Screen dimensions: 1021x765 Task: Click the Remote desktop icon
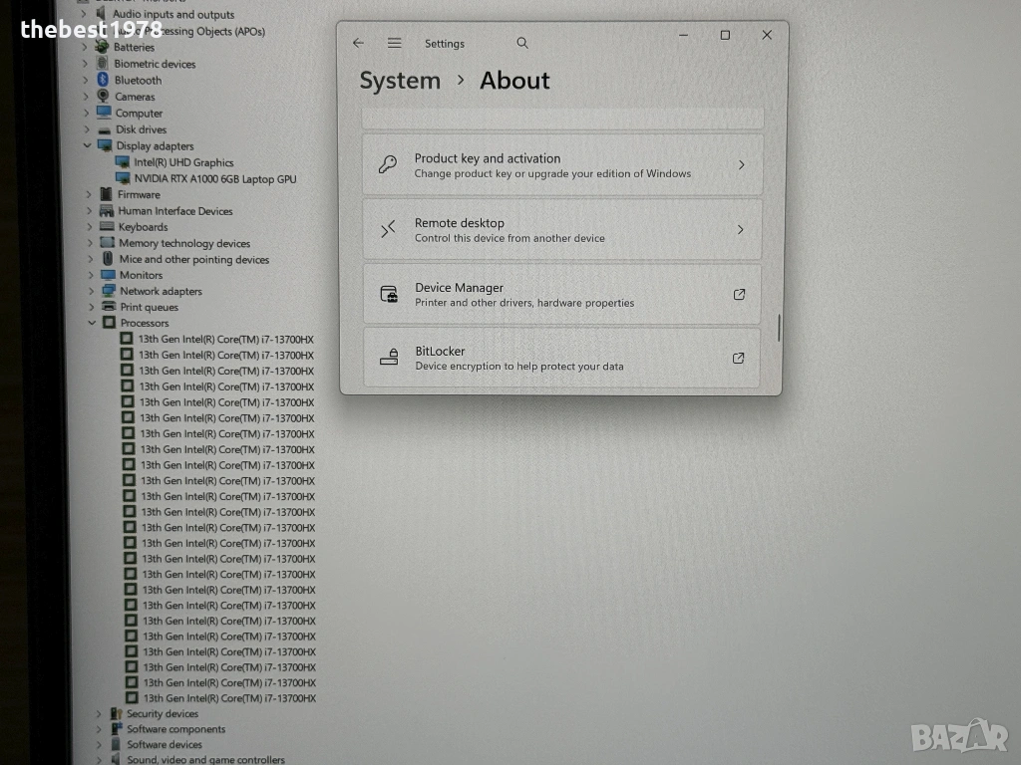point(388,230)
